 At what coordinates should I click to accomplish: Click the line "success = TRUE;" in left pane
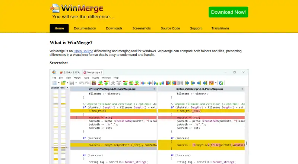[x=114, y=118]
